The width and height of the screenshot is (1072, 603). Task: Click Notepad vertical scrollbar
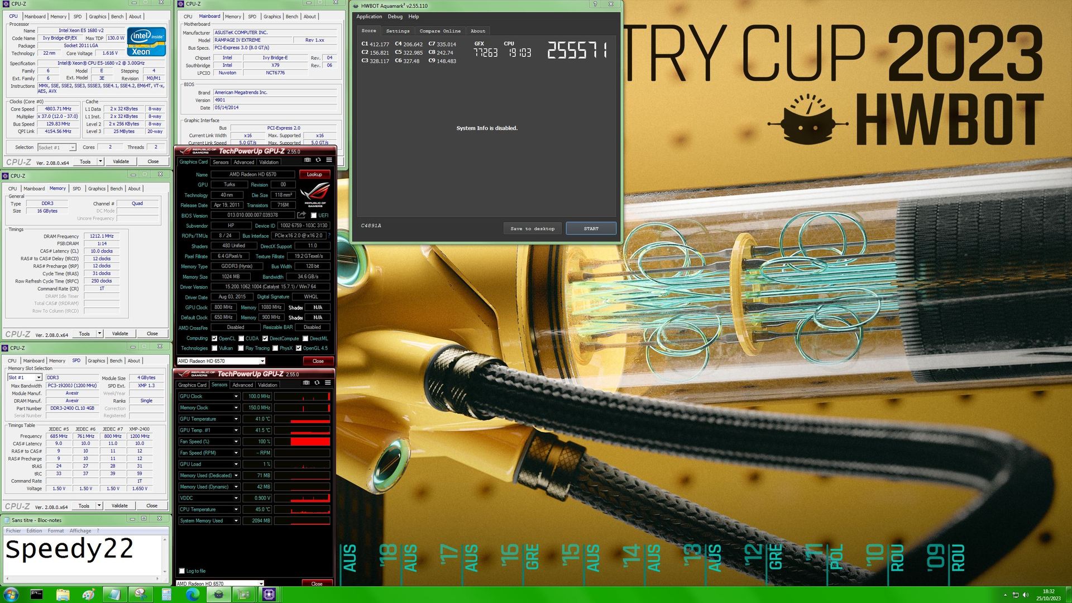pos(165,555)
